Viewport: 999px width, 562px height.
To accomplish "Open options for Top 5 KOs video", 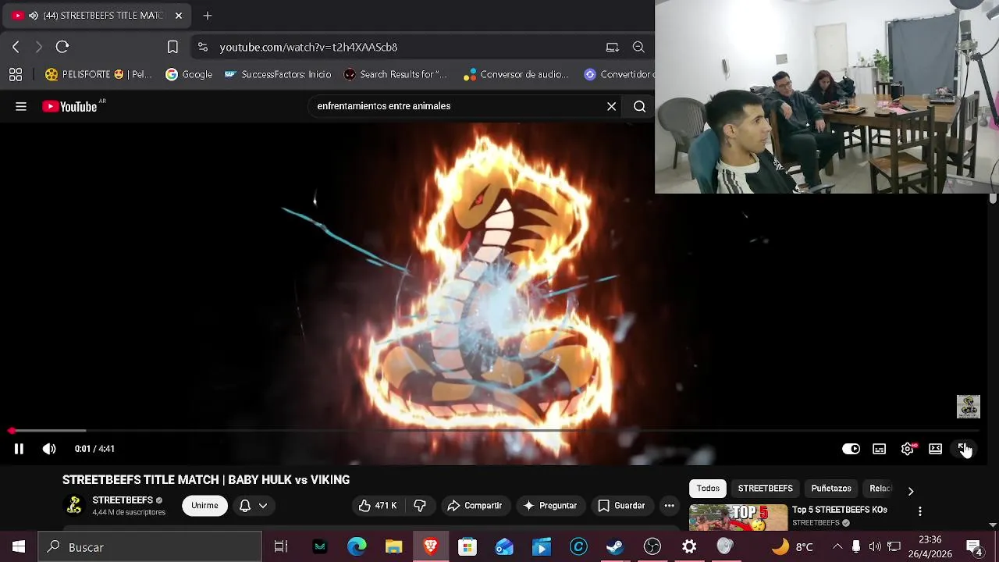I will [920, 511].
